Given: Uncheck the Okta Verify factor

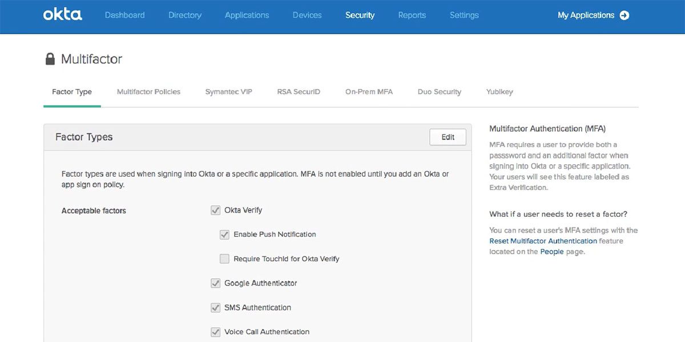Looking at the screenshot, I should coord(215,210).
